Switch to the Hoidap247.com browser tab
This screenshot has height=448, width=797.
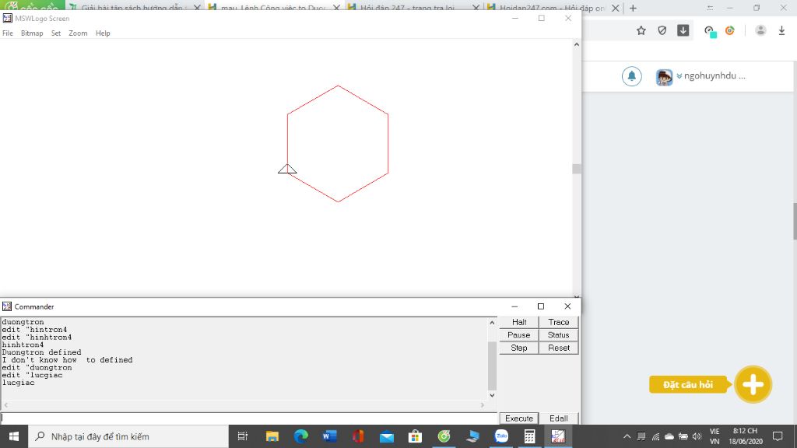546,8
